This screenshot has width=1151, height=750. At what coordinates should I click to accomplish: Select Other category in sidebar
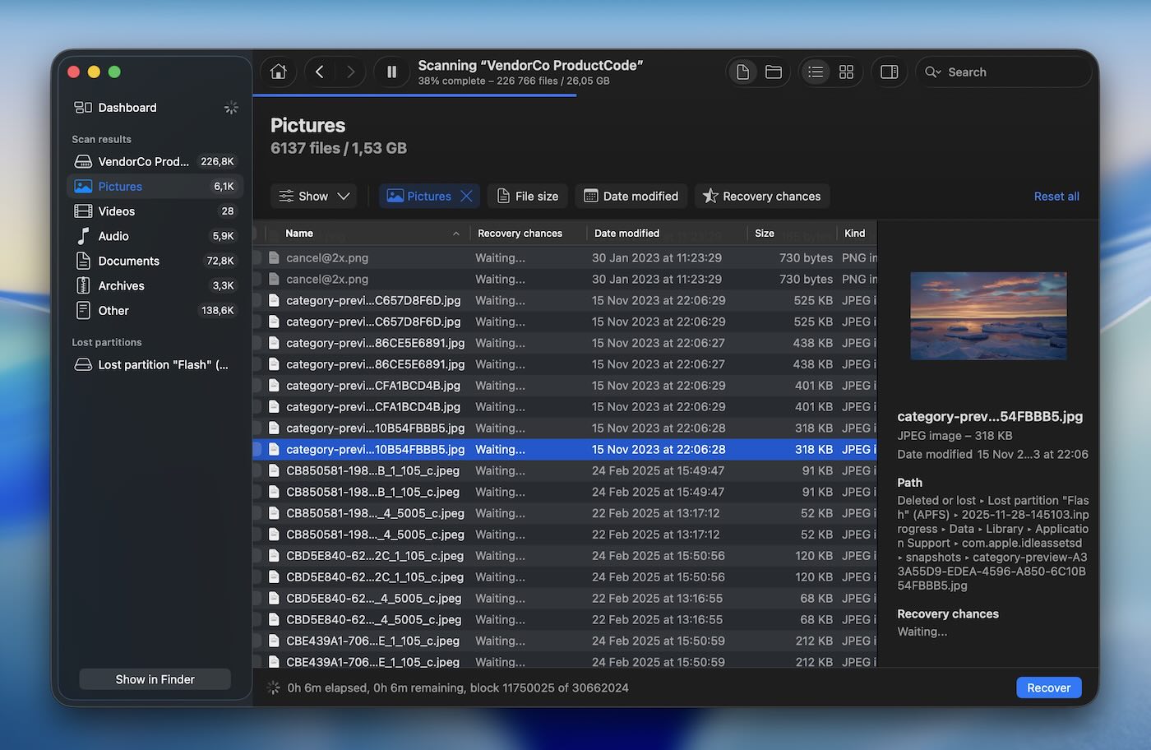pos(155,311)
